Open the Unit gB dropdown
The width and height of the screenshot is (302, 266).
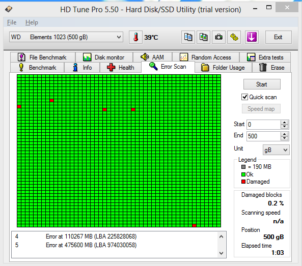pyautogui.click(x=276, y=150)
